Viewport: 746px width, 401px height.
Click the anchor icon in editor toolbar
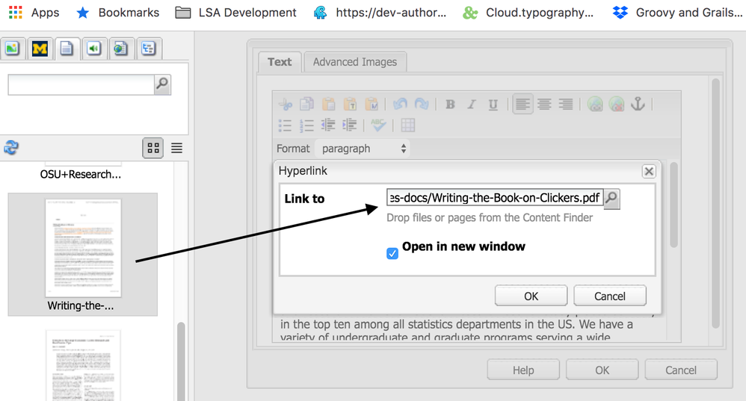pyautogui.click(x=638, y=105)
